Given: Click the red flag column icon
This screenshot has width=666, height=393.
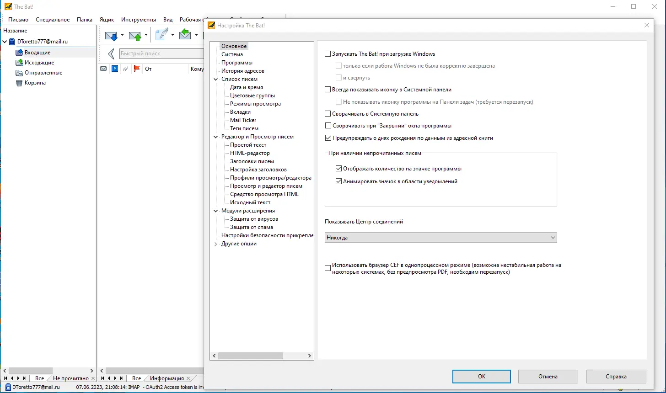Looking at the screenshot, I should (136, 69).
